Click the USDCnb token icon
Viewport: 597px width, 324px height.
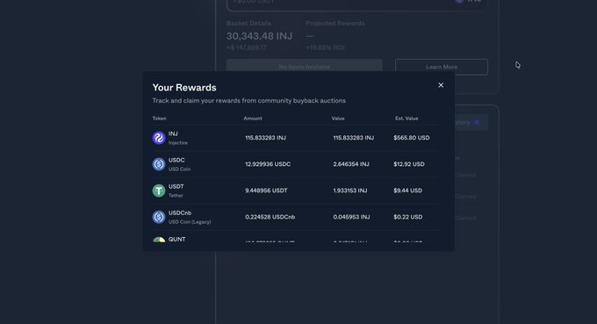(159, 217)
